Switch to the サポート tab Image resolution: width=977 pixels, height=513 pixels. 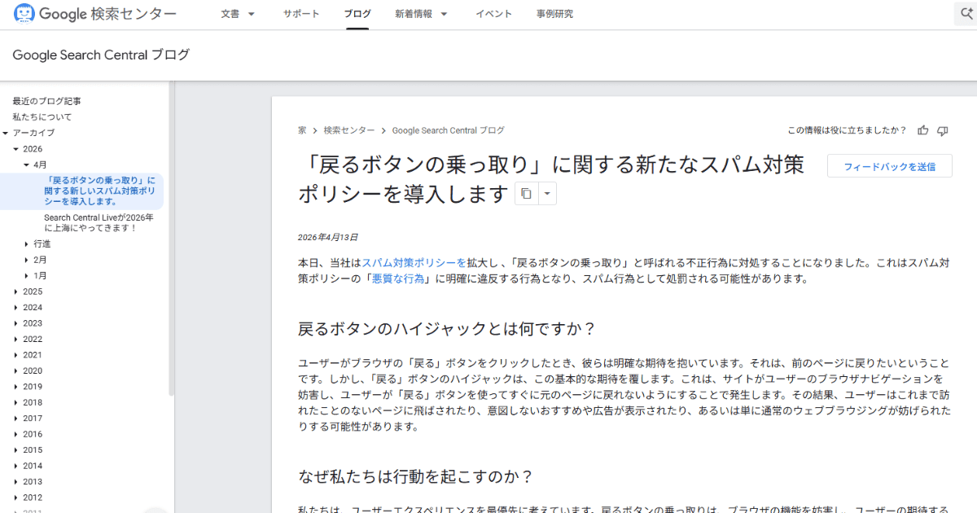(x=301, y=14)
